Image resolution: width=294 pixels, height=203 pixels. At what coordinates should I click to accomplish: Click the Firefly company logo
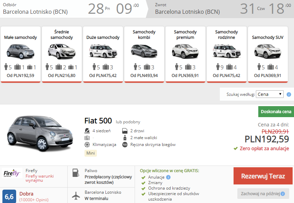pyautogui.click(x=12, y=173)
